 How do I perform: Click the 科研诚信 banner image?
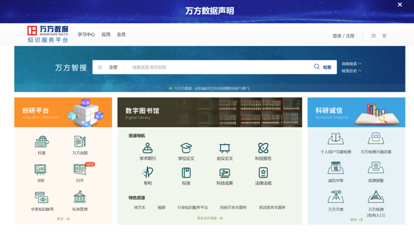[356, 112]
